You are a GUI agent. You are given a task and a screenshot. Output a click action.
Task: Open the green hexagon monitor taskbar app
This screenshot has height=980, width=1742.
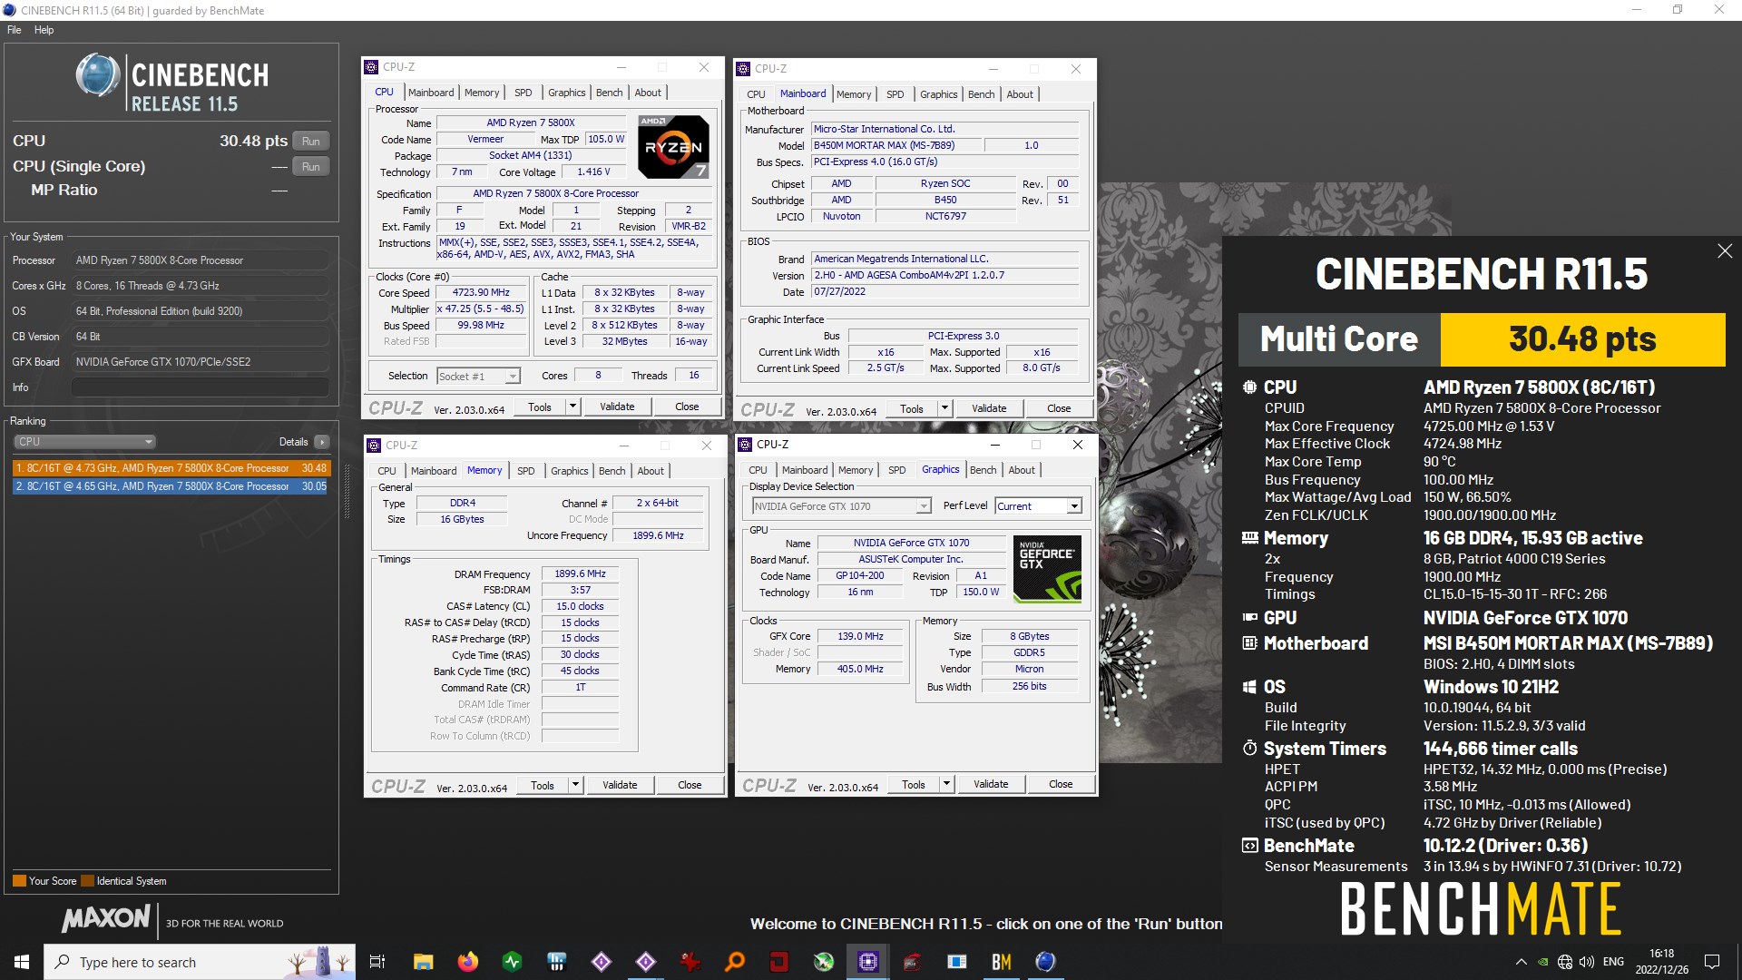point(512,962)
